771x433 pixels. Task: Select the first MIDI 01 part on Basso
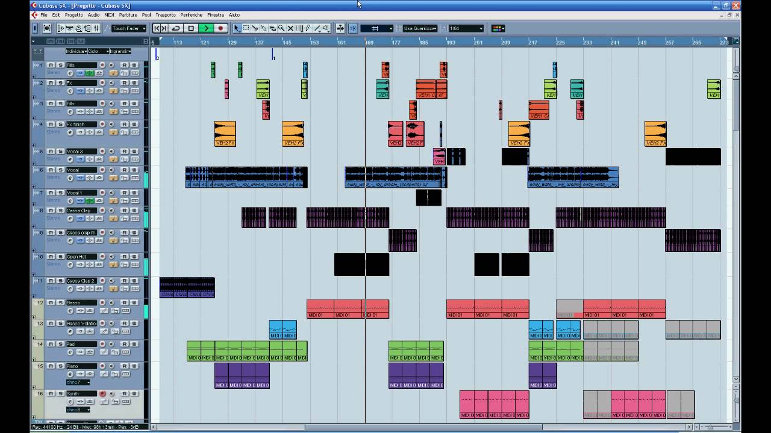(x=320, y=309)
